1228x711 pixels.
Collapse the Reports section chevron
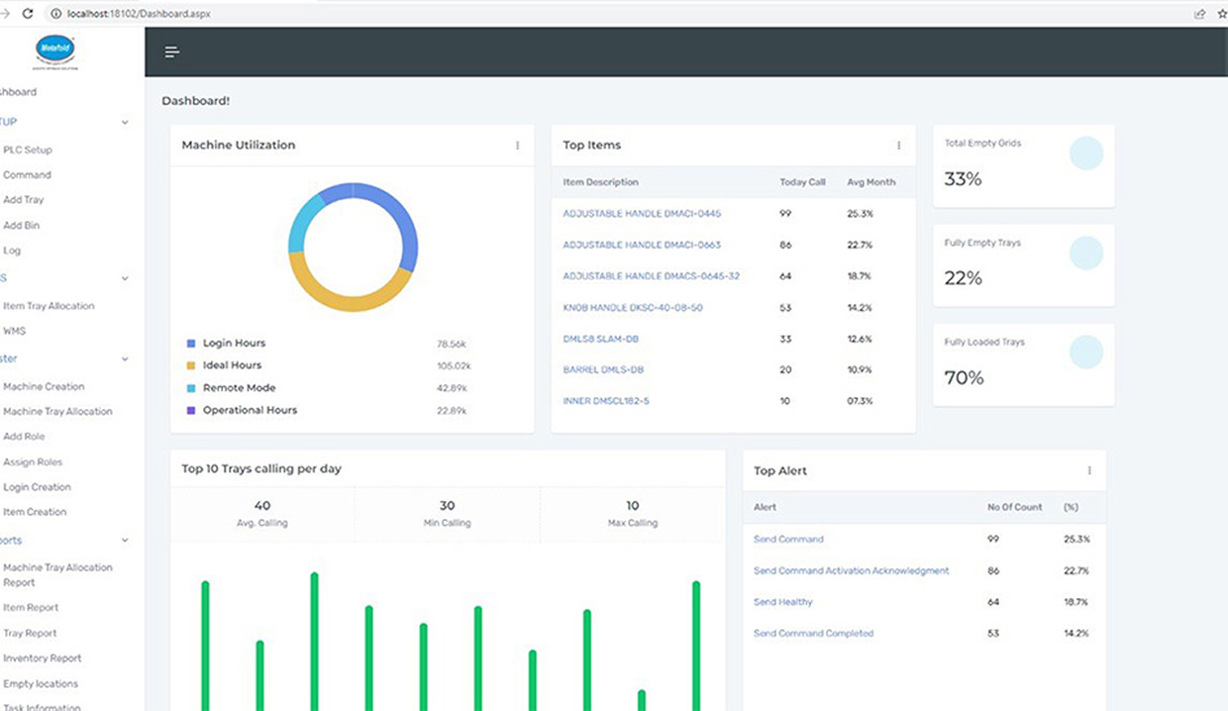tap(125, 541)
